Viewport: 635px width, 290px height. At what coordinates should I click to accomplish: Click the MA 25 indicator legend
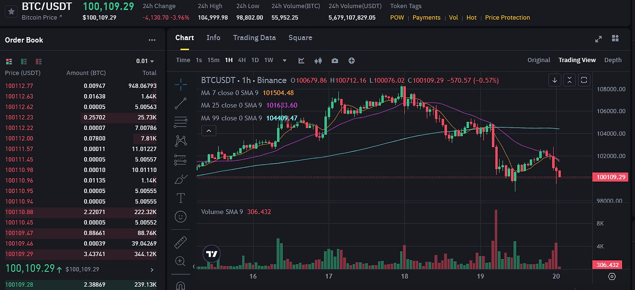249,105
